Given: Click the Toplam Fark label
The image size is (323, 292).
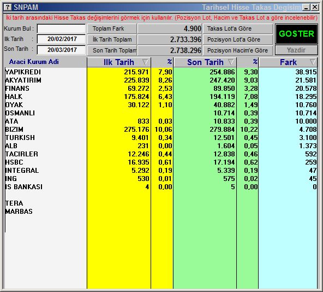Looking at the screenshot, I should pyautogui.click(x=112, y=28).
